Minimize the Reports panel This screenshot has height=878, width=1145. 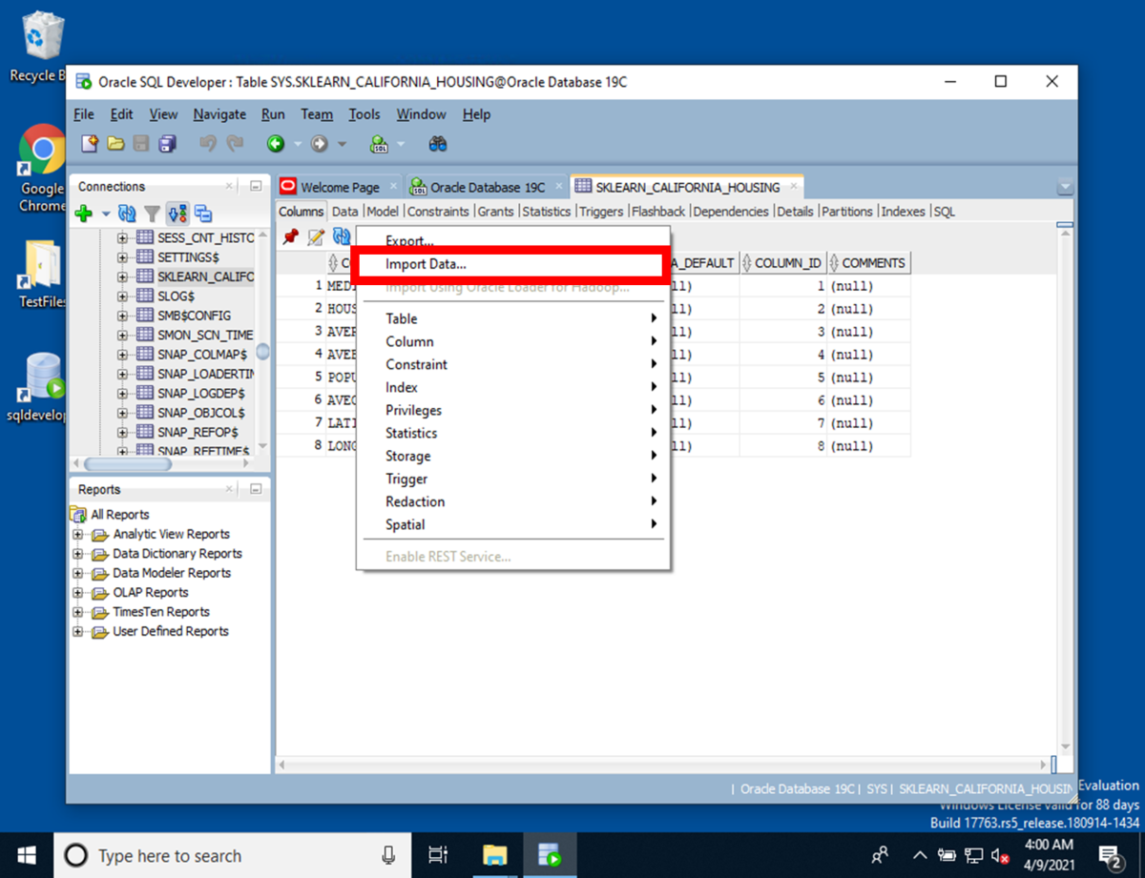pos(256,489)
